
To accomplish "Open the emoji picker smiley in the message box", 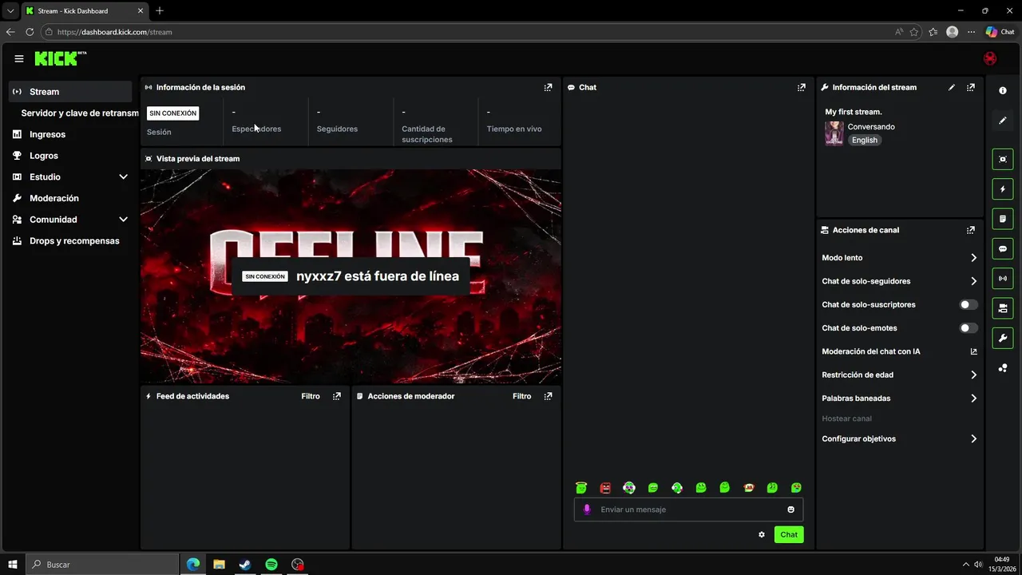I will [791, 510].
